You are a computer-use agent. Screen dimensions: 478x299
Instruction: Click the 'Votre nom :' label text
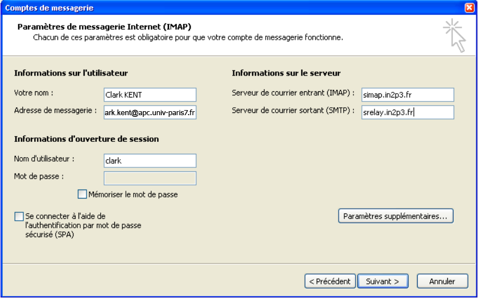[x=34, y=93]
